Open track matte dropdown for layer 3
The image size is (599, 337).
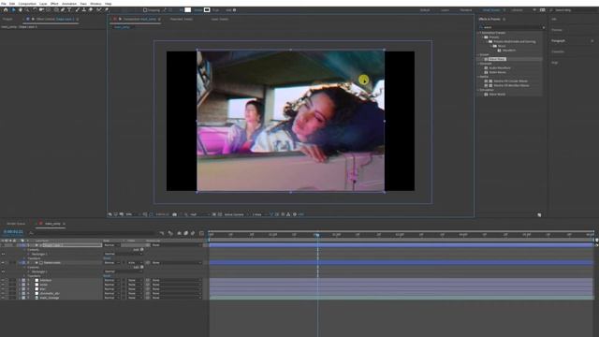(135, 281)
